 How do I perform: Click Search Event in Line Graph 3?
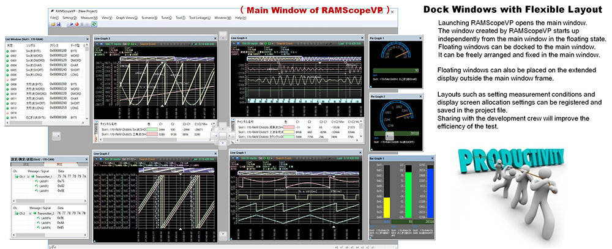[147, 44]
